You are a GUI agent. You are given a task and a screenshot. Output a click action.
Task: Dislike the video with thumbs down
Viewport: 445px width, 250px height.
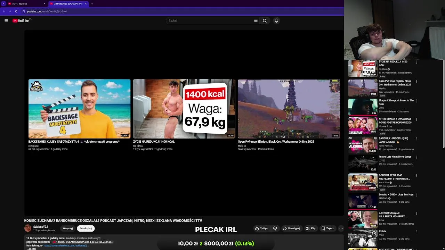coord(275,228)
